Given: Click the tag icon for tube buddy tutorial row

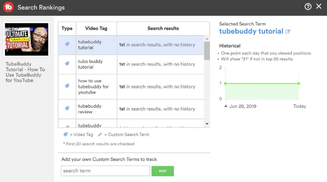Looking at the screenshot, I should coord(67,63).
